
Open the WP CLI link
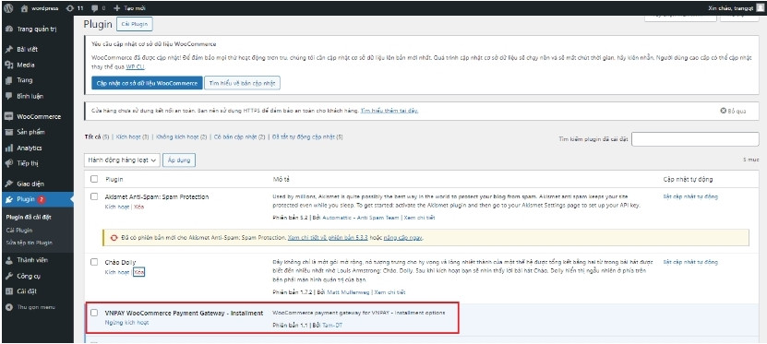135,67
